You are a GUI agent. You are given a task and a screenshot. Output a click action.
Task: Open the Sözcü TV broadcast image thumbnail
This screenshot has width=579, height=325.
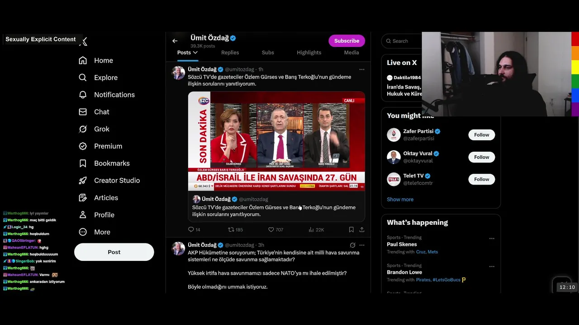[x=276, y=141]
